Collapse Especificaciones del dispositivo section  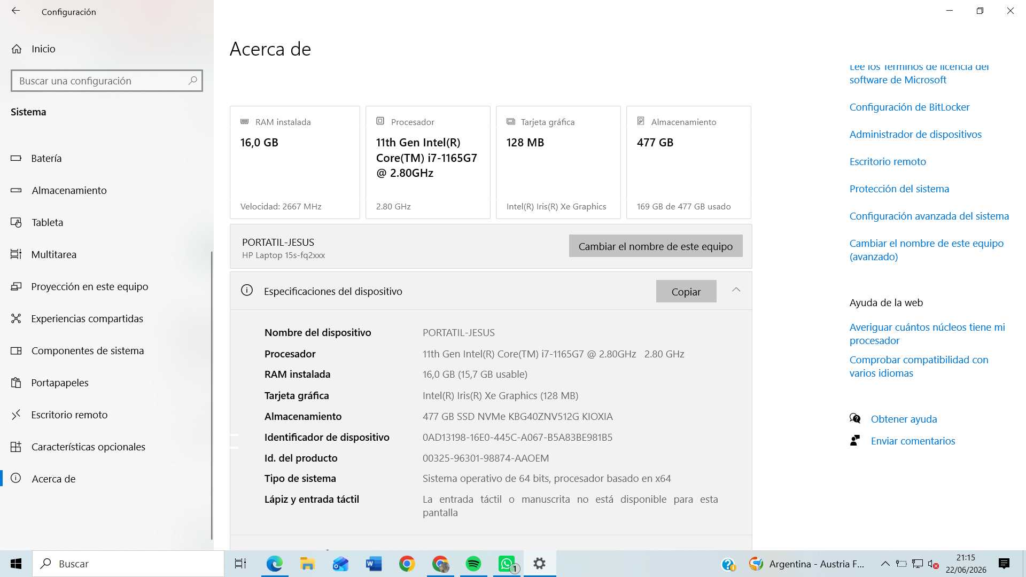pyautogui.click(x=736, y=290)
